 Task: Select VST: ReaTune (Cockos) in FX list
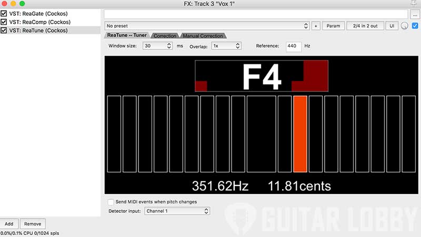click(38, 30)
